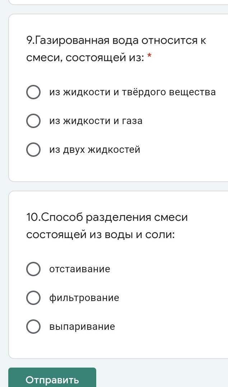This screenshot has height=387, width=228.
Task: Choose the "выпаривание" radio button
Action: pos(33,327)
